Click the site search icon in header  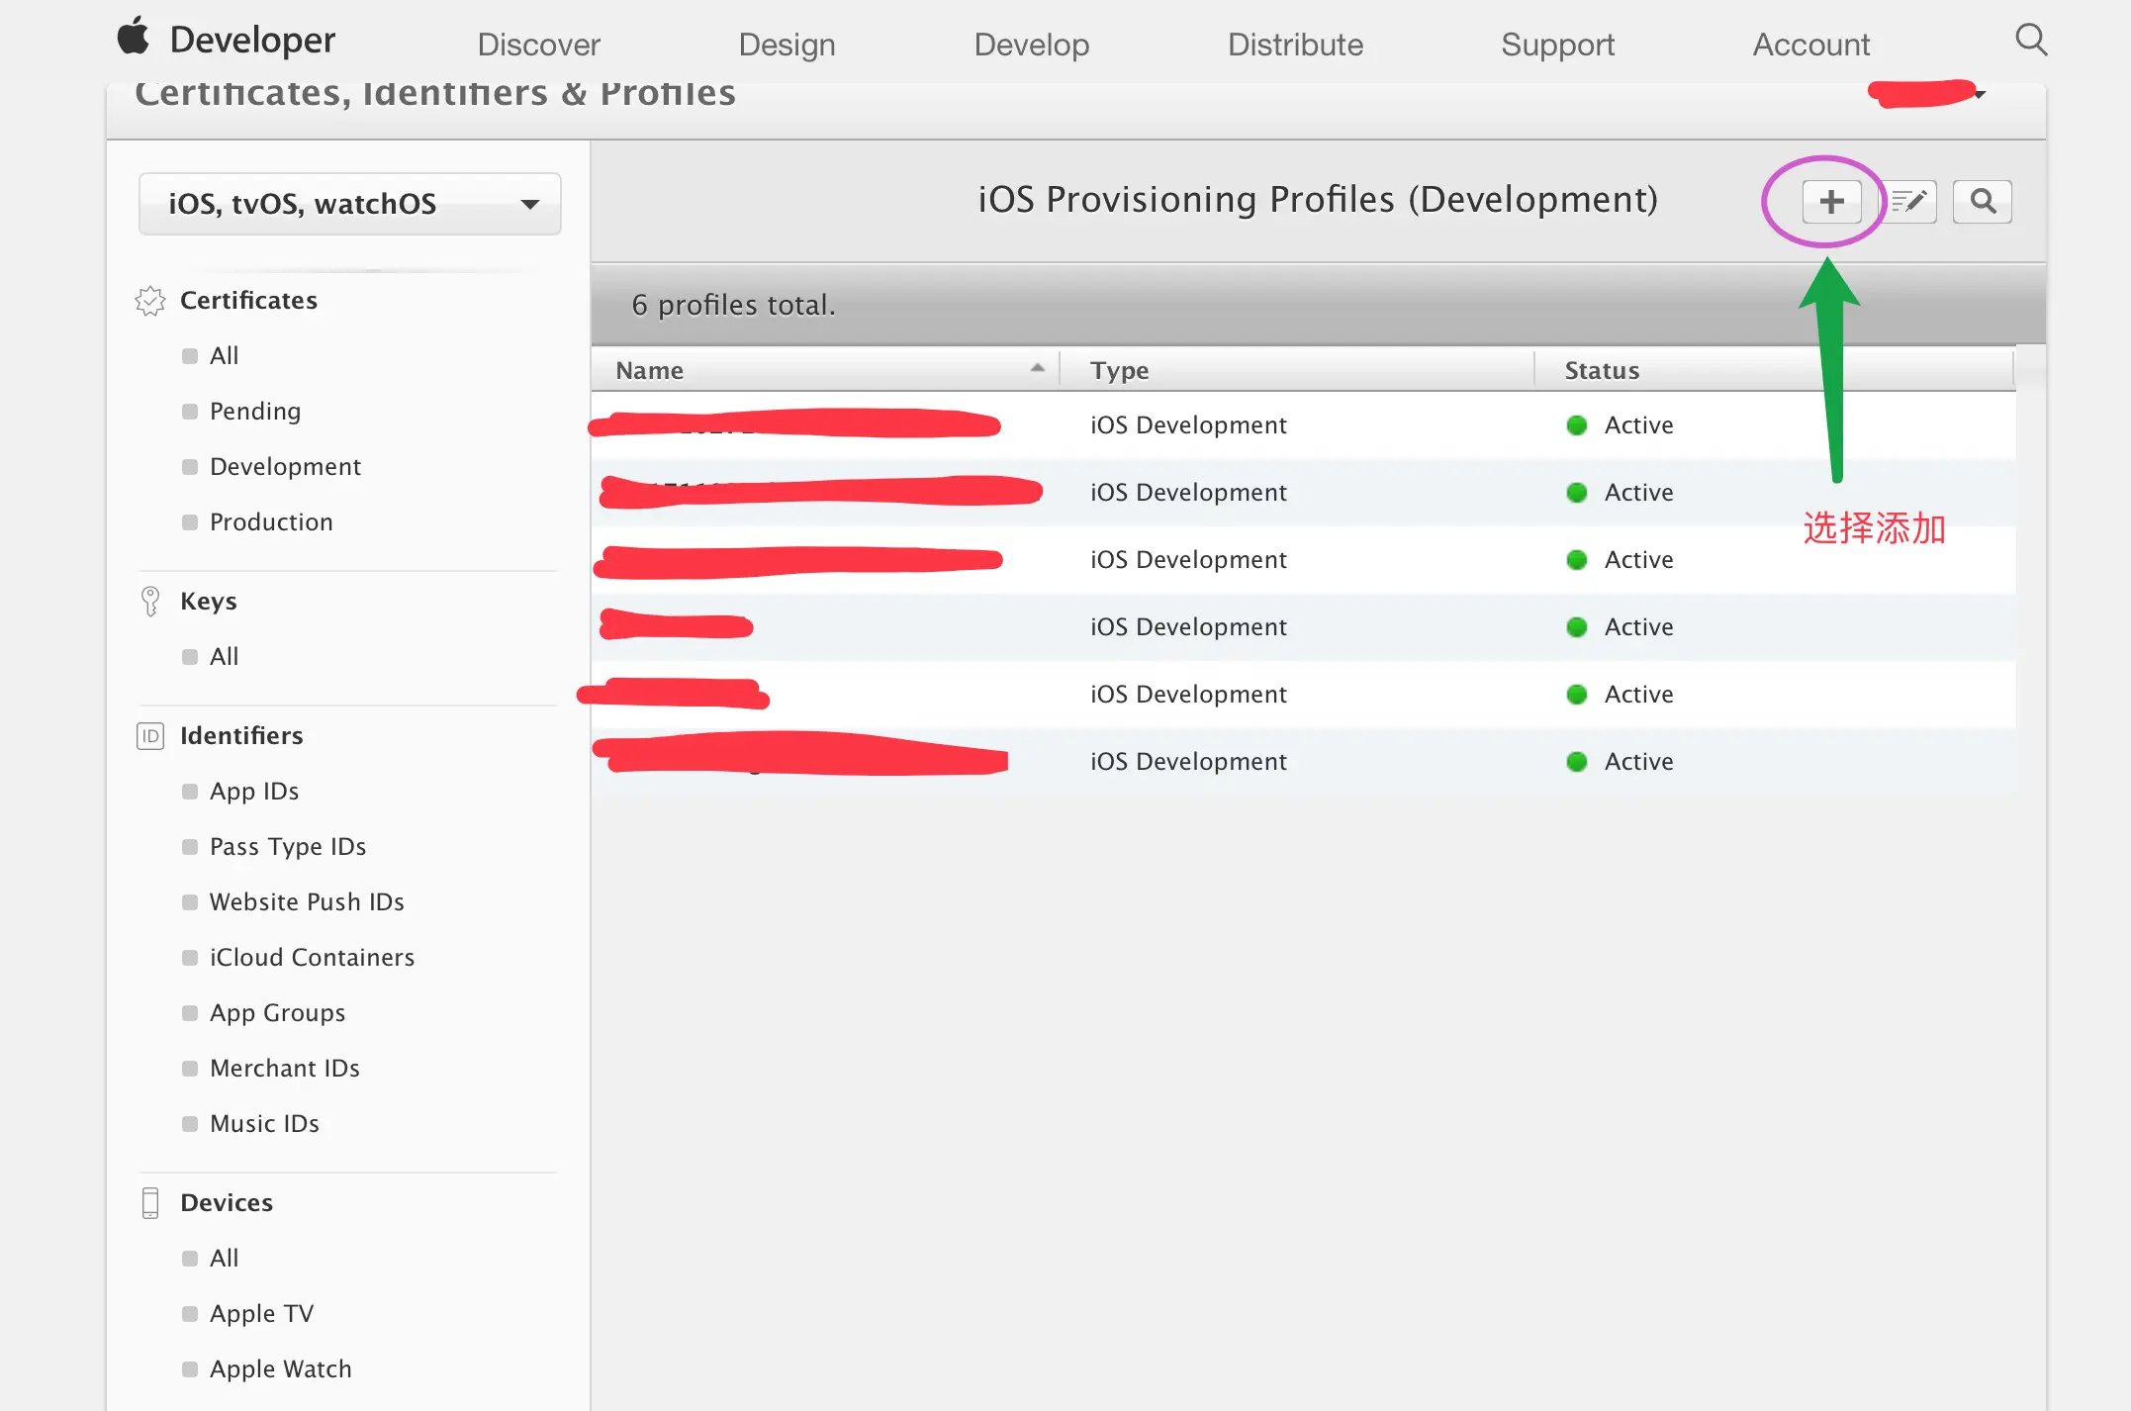[2030, 41]
